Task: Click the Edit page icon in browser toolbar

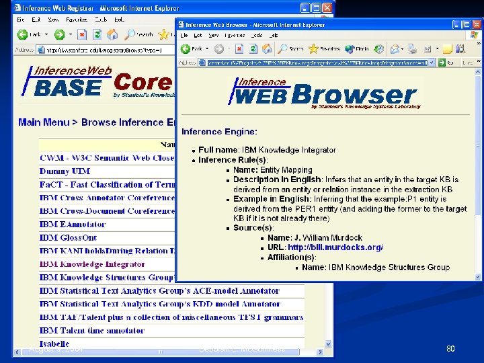Action: coord(428,49)
